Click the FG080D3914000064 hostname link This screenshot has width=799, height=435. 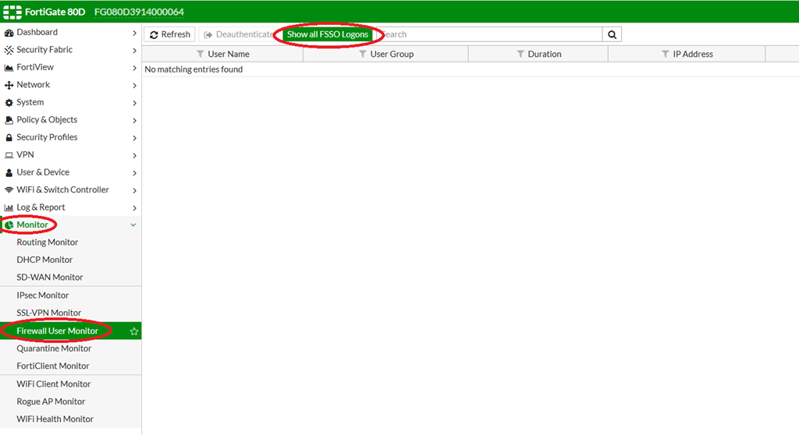click(x=139, y=12)
